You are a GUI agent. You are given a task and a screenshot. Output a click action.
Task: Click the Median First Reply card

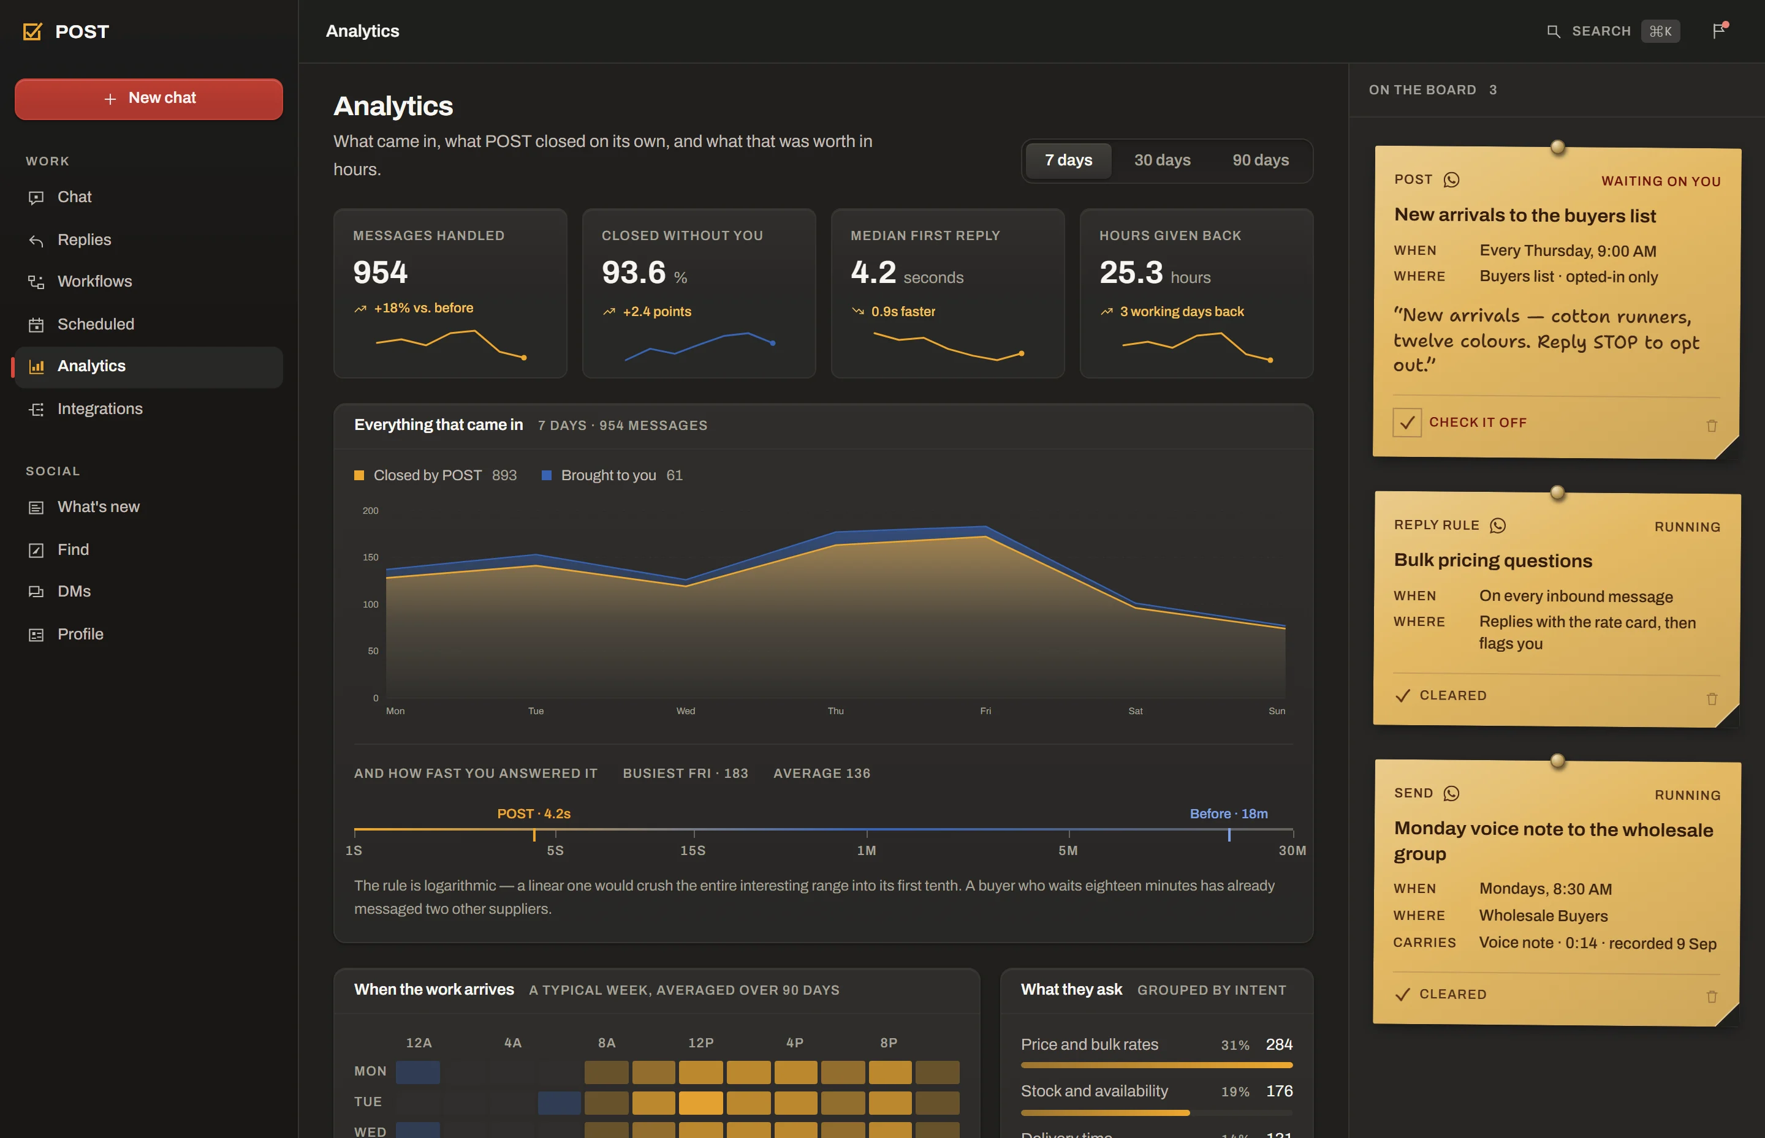pyautogui.click(x=948, y=293)
